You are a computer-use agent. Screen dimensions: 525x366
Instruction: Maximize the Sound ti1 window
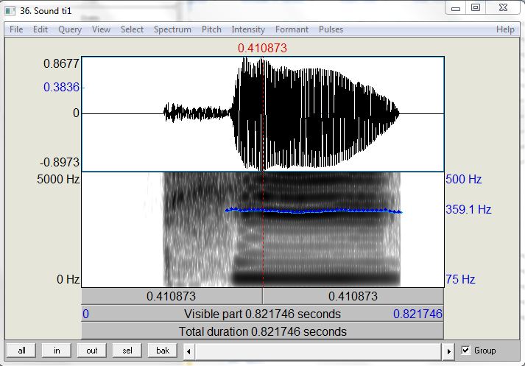[x=476, y=8]
